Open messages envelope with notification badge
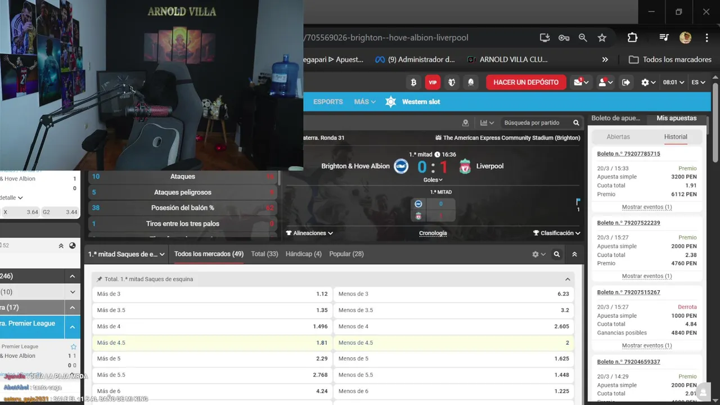 click(x=581, y=82)
